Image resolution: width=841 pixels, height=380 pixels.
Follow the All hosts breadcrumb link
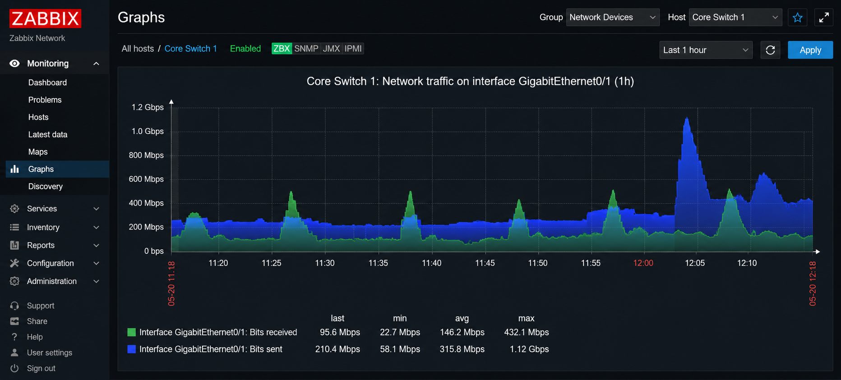click(x=138, y=49)
